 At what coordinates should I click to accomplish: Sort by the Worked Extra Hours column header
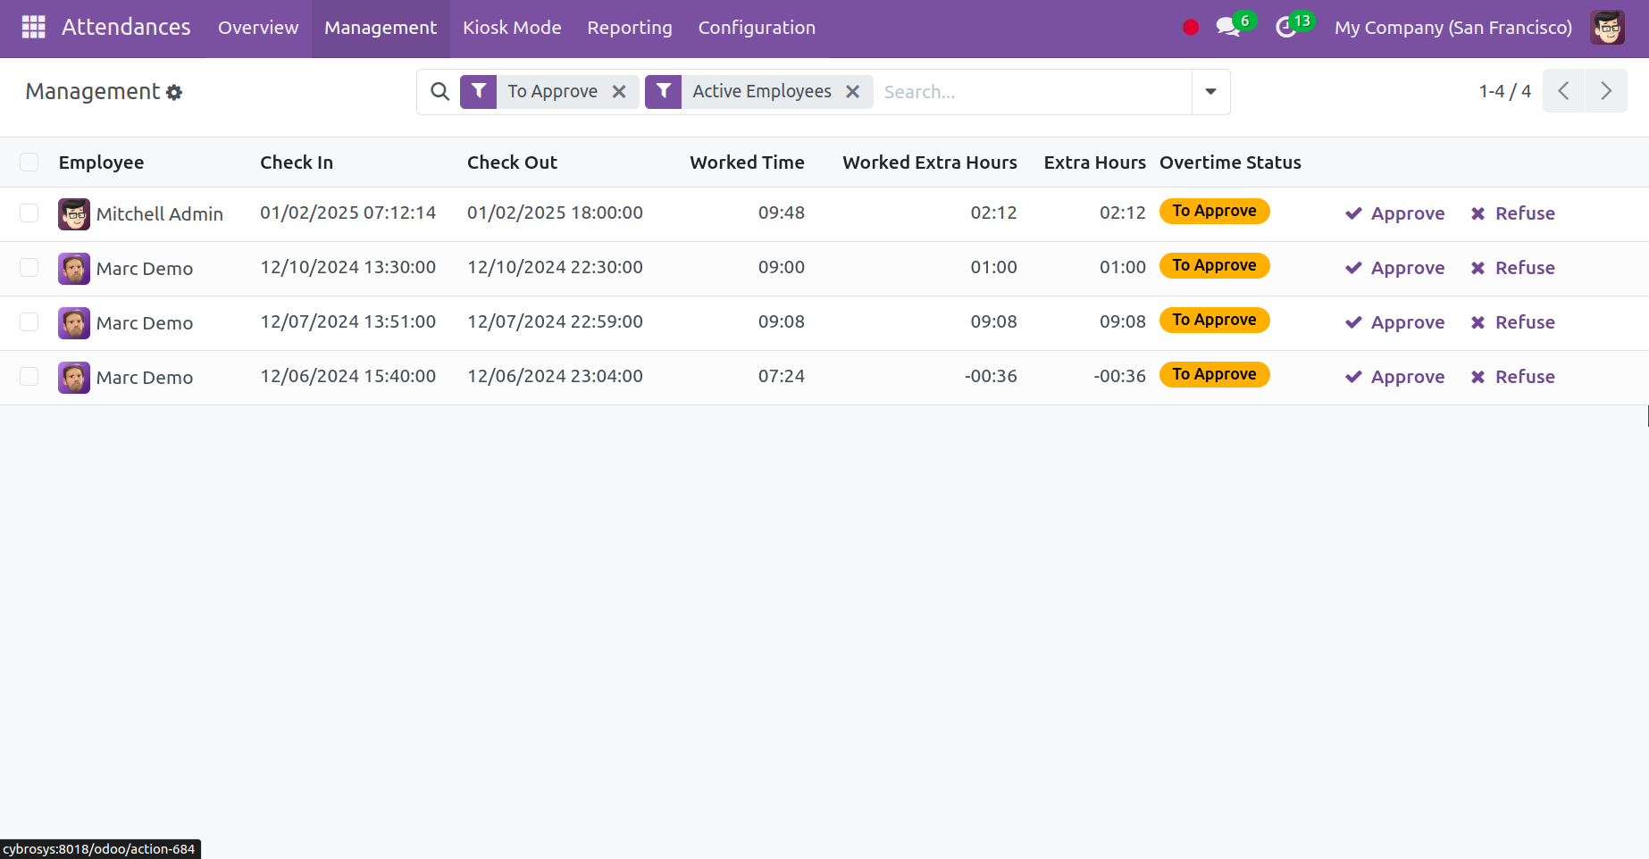tap(930, 163)
